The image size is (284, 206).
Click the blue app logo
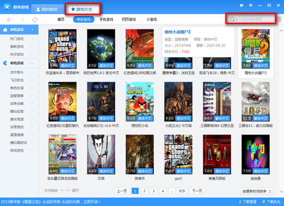point(7,7)
